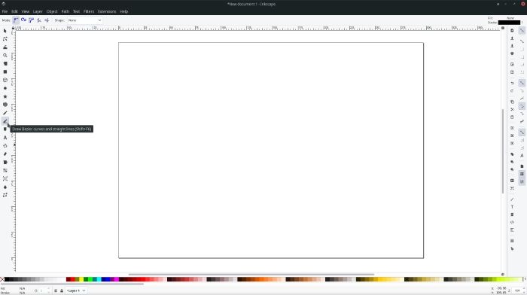Viewport: 527px width, 295px height.
Task: Pick the yellow palette swatch
Action: tap(81, 279)
